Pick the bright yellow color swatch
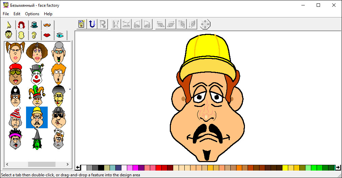The image size is (342, 178). click(285, 168)
